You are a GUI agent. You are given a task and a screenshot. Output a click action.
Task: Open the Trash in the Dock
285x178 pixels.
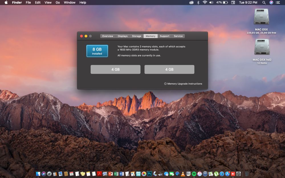pyautogui.click(x=247, y=174)
